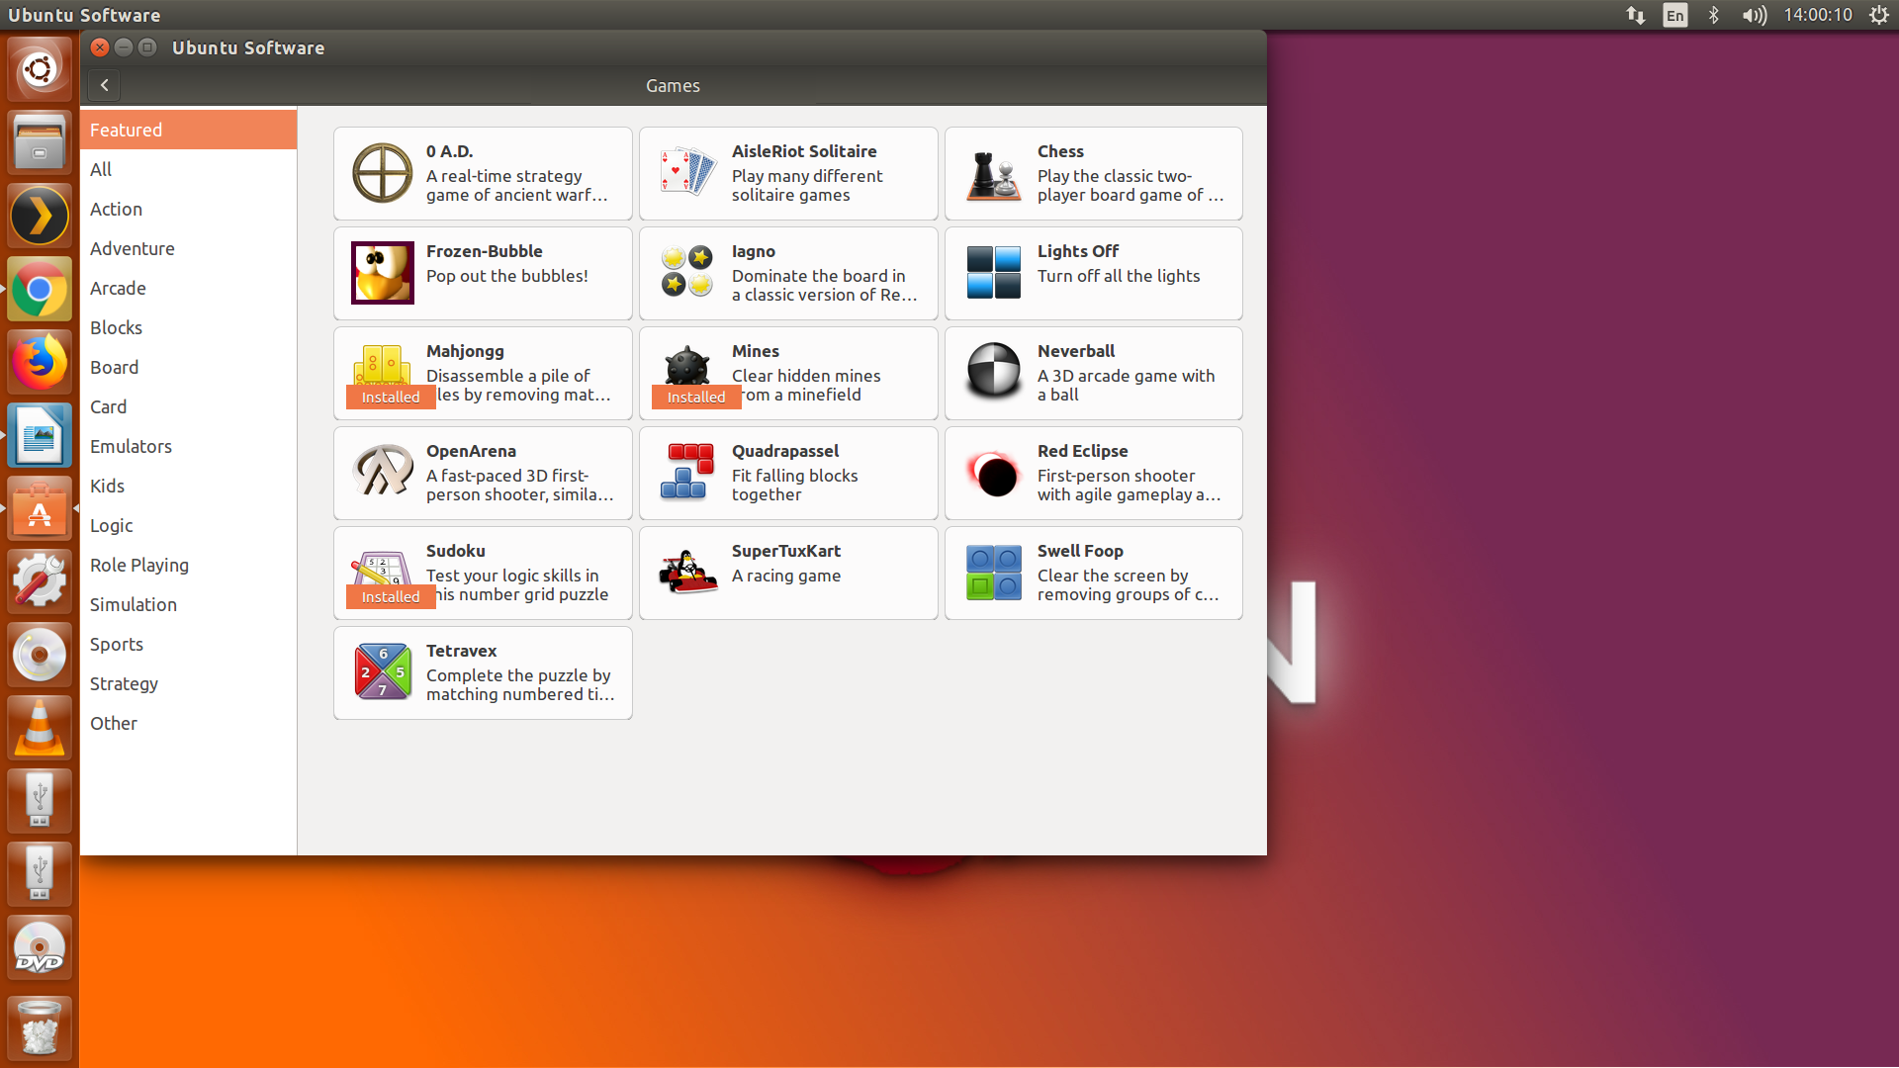The width and height of the screenshot is (1899, 1068).
Task: Click the Mines bomb icon
Action: point(687,365)
